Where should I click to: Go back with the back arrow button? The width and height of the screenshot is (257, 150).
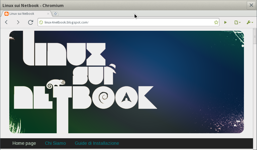tap(6, 22)
